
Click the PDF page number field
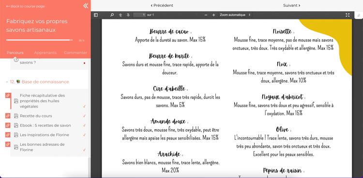[139, 15]
